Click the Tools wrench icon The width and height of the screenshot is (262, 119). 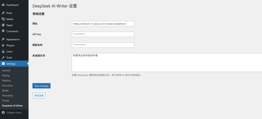(x=3, y=57)
